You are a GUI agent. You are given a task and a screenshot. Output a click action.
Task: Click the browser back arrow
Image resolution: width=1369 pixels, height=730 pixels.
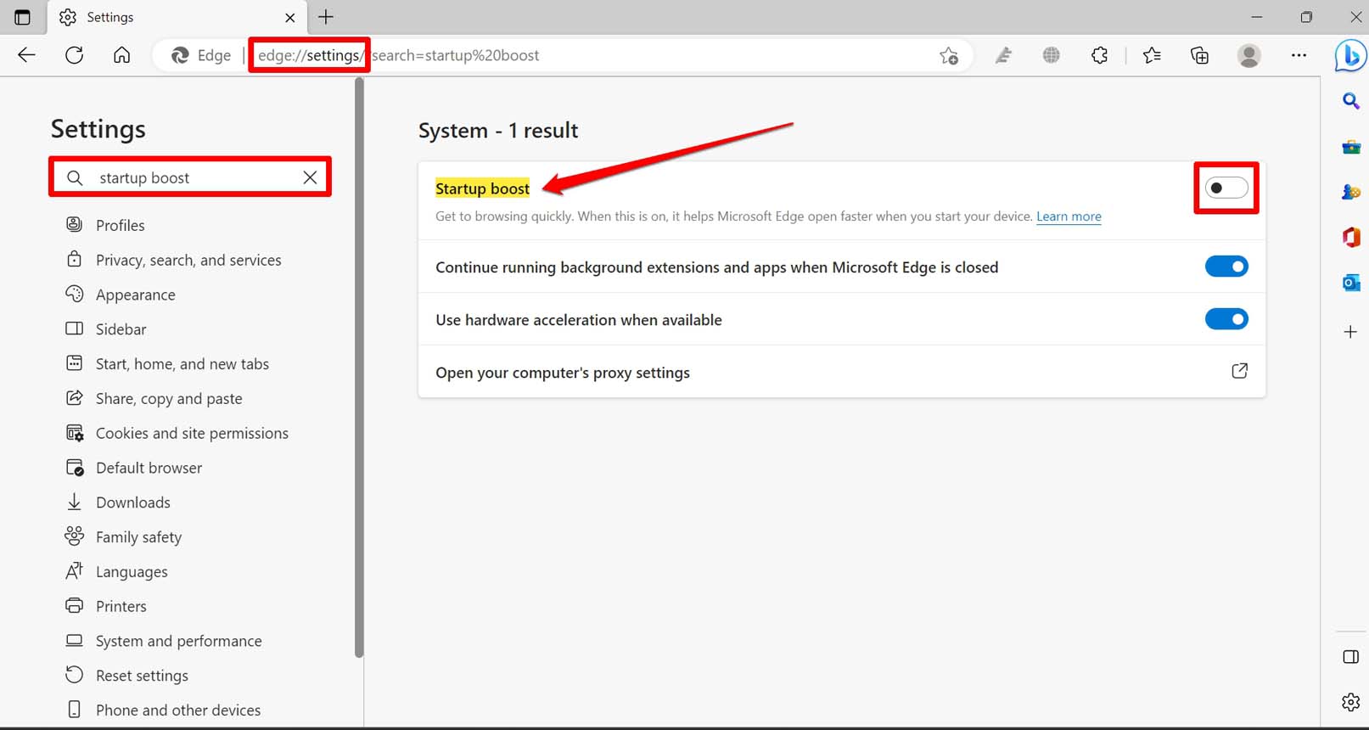click(x=26, y=55)
